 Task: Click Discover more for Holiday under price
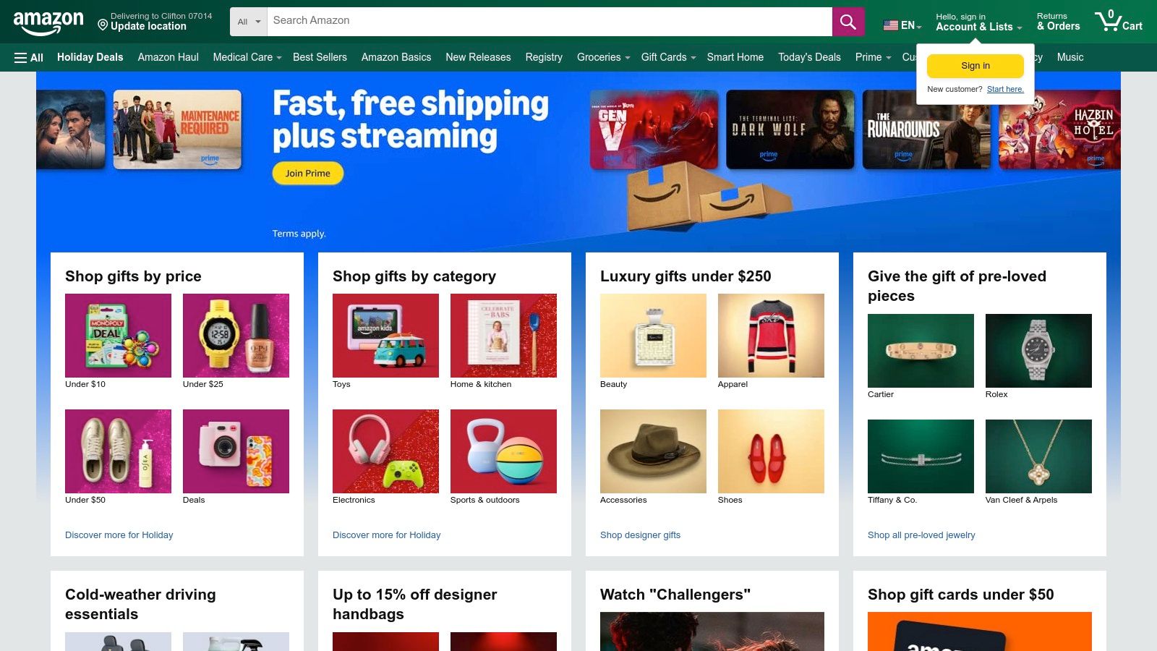pyautogui.click(x=119, y=535)
